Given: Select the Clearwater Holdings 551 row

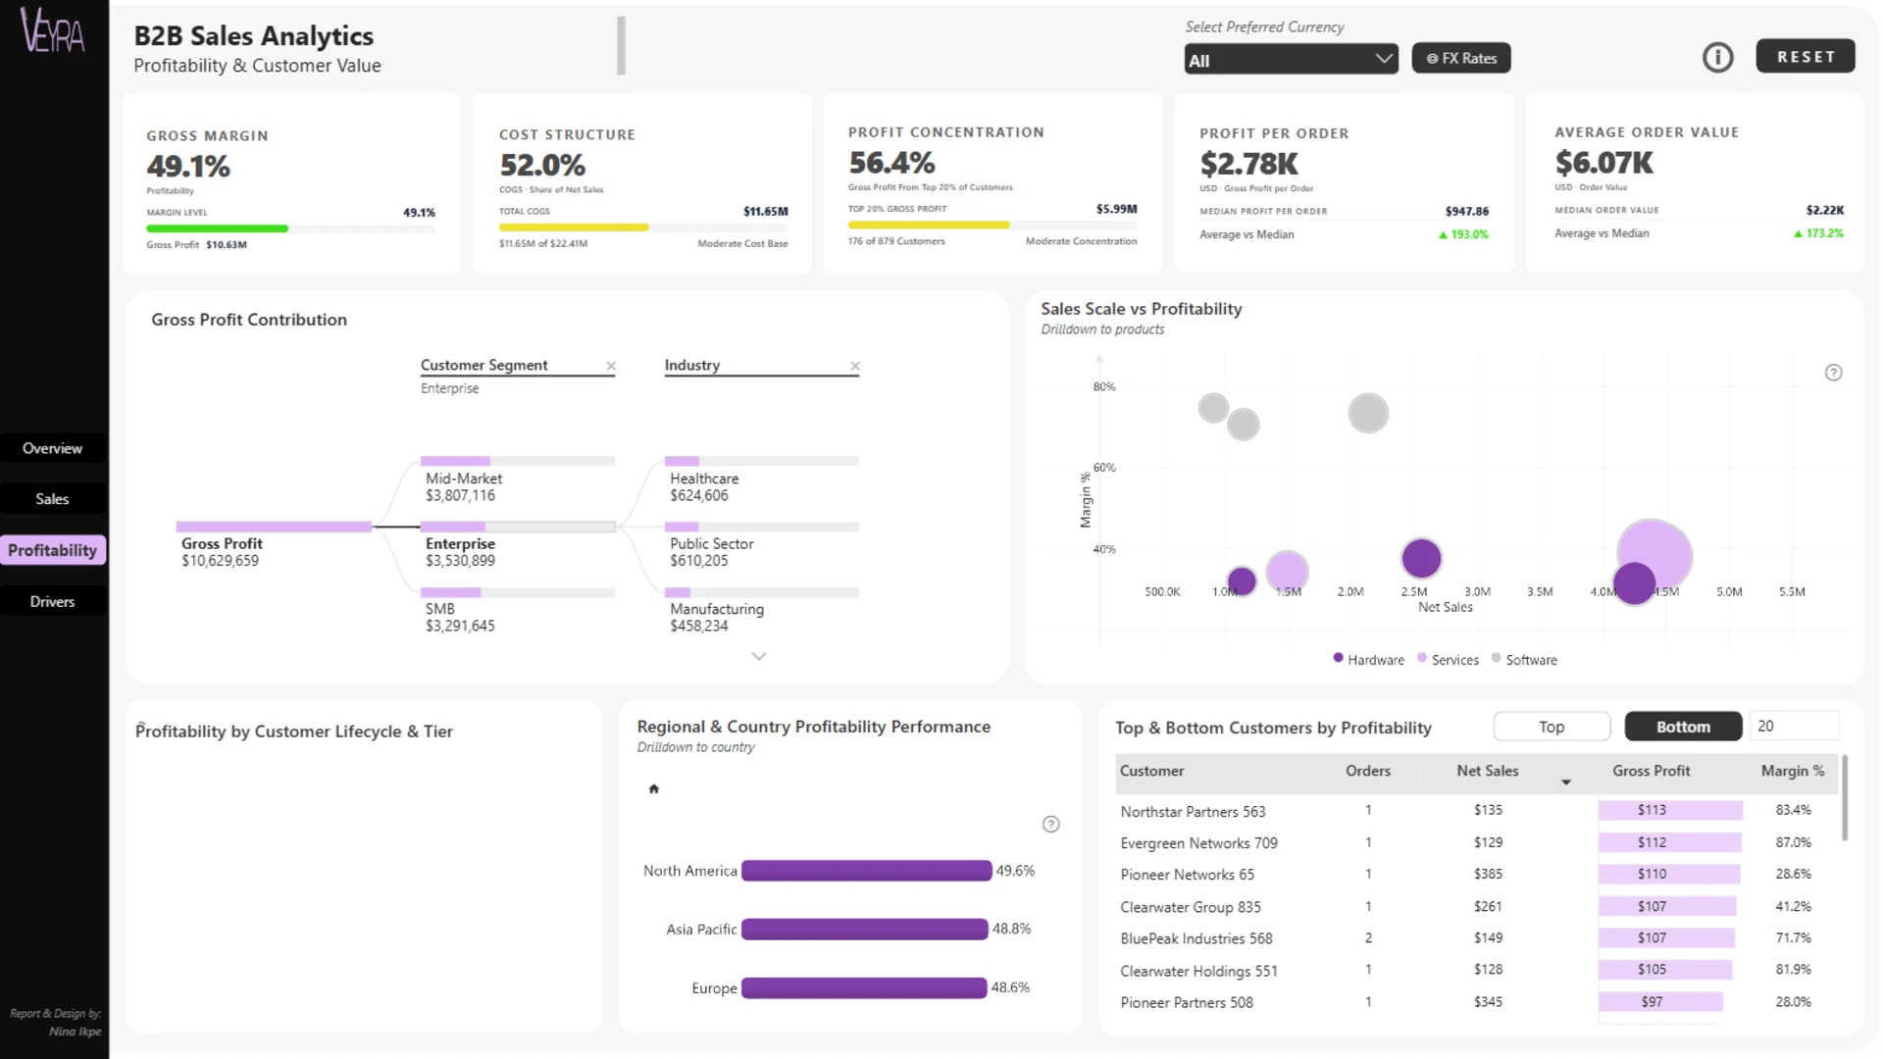Looking at the screenshot, I should pos(1476,970).
